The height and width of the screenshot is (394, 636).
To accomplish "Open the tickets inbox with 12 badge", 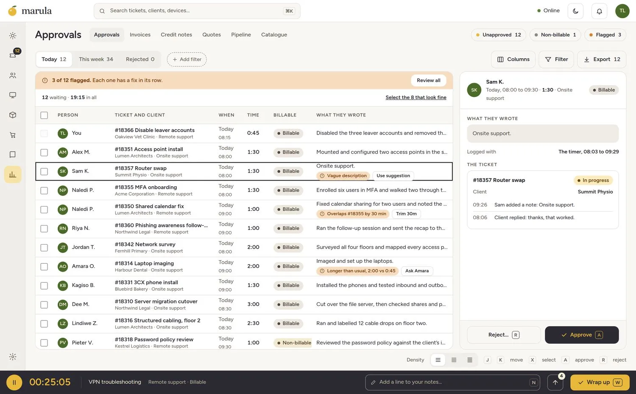I will 13,55.
